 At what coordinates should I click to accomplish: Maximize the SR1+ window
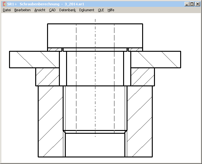tap(192, 4)
